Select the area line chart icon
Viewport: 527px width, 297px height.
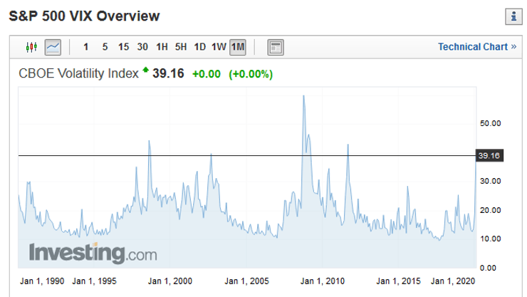coord(53,48)
